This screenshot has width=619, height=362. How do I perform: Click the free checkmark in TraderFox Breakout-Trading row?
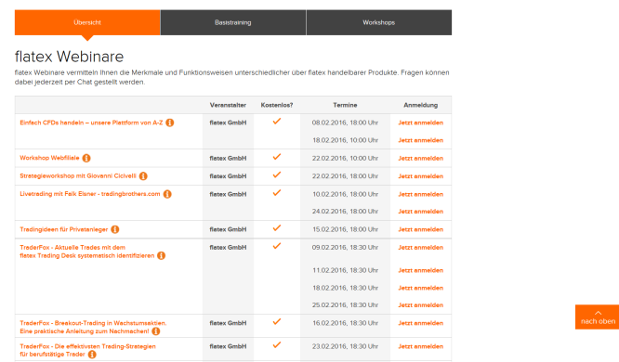coord(277,322)
